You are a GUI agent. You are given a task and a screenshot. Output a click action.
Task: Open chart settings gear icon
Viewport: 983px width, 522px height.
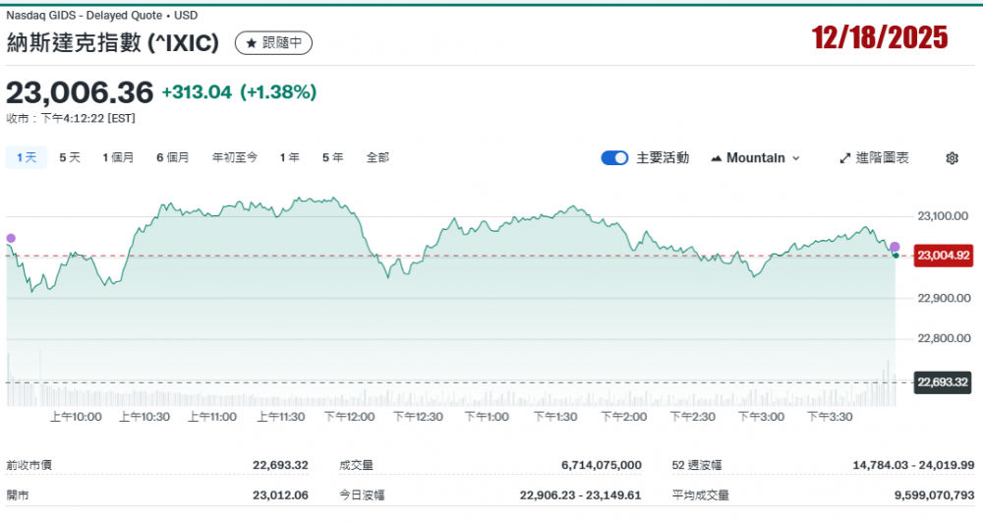point(952,158)
